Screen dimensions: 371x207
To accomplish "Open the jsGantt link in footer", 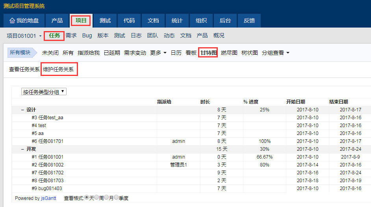I will (x=49, y=198).
